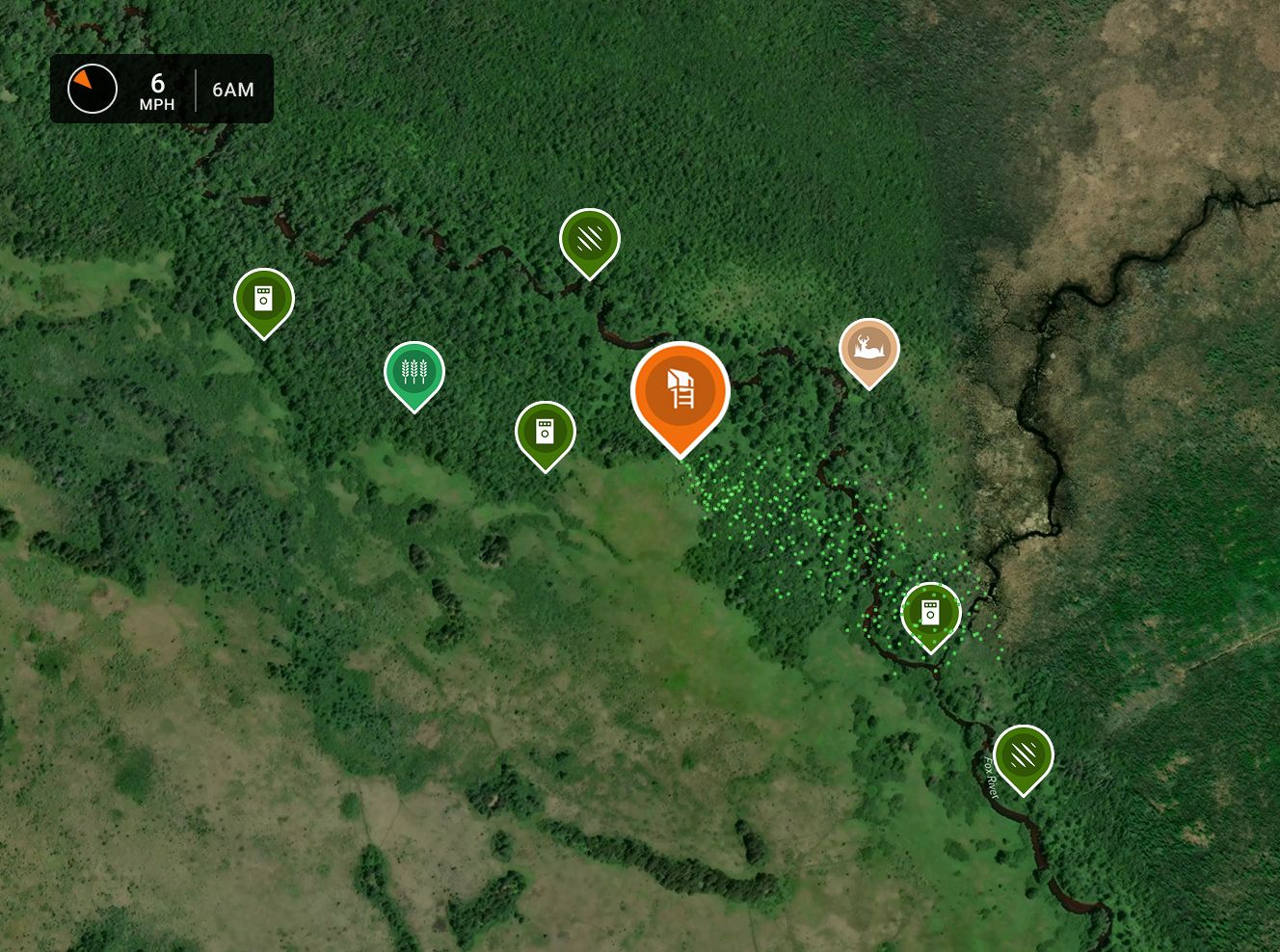
Task: Click the MPH unit text under the 6
Action: [x=157, y=105]
